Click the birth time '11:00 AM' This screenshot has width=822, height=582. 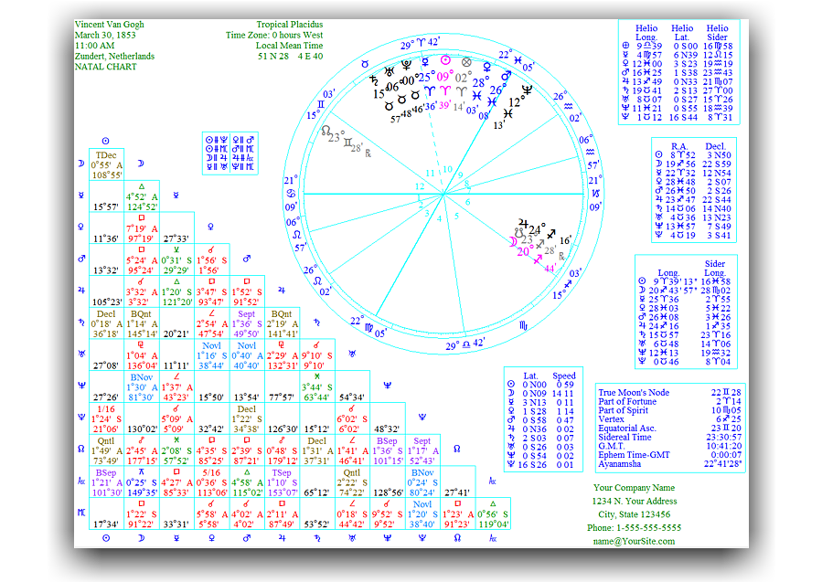tap(94, 46)
